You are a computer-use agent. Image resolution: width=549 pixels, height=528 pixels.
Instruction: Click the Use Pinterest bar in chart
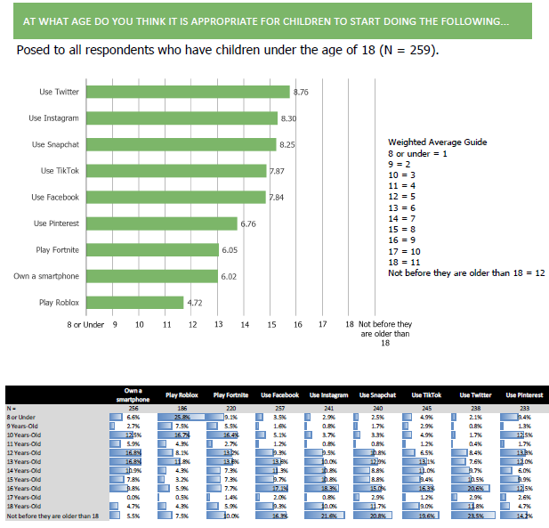click(x=162, y=223)
